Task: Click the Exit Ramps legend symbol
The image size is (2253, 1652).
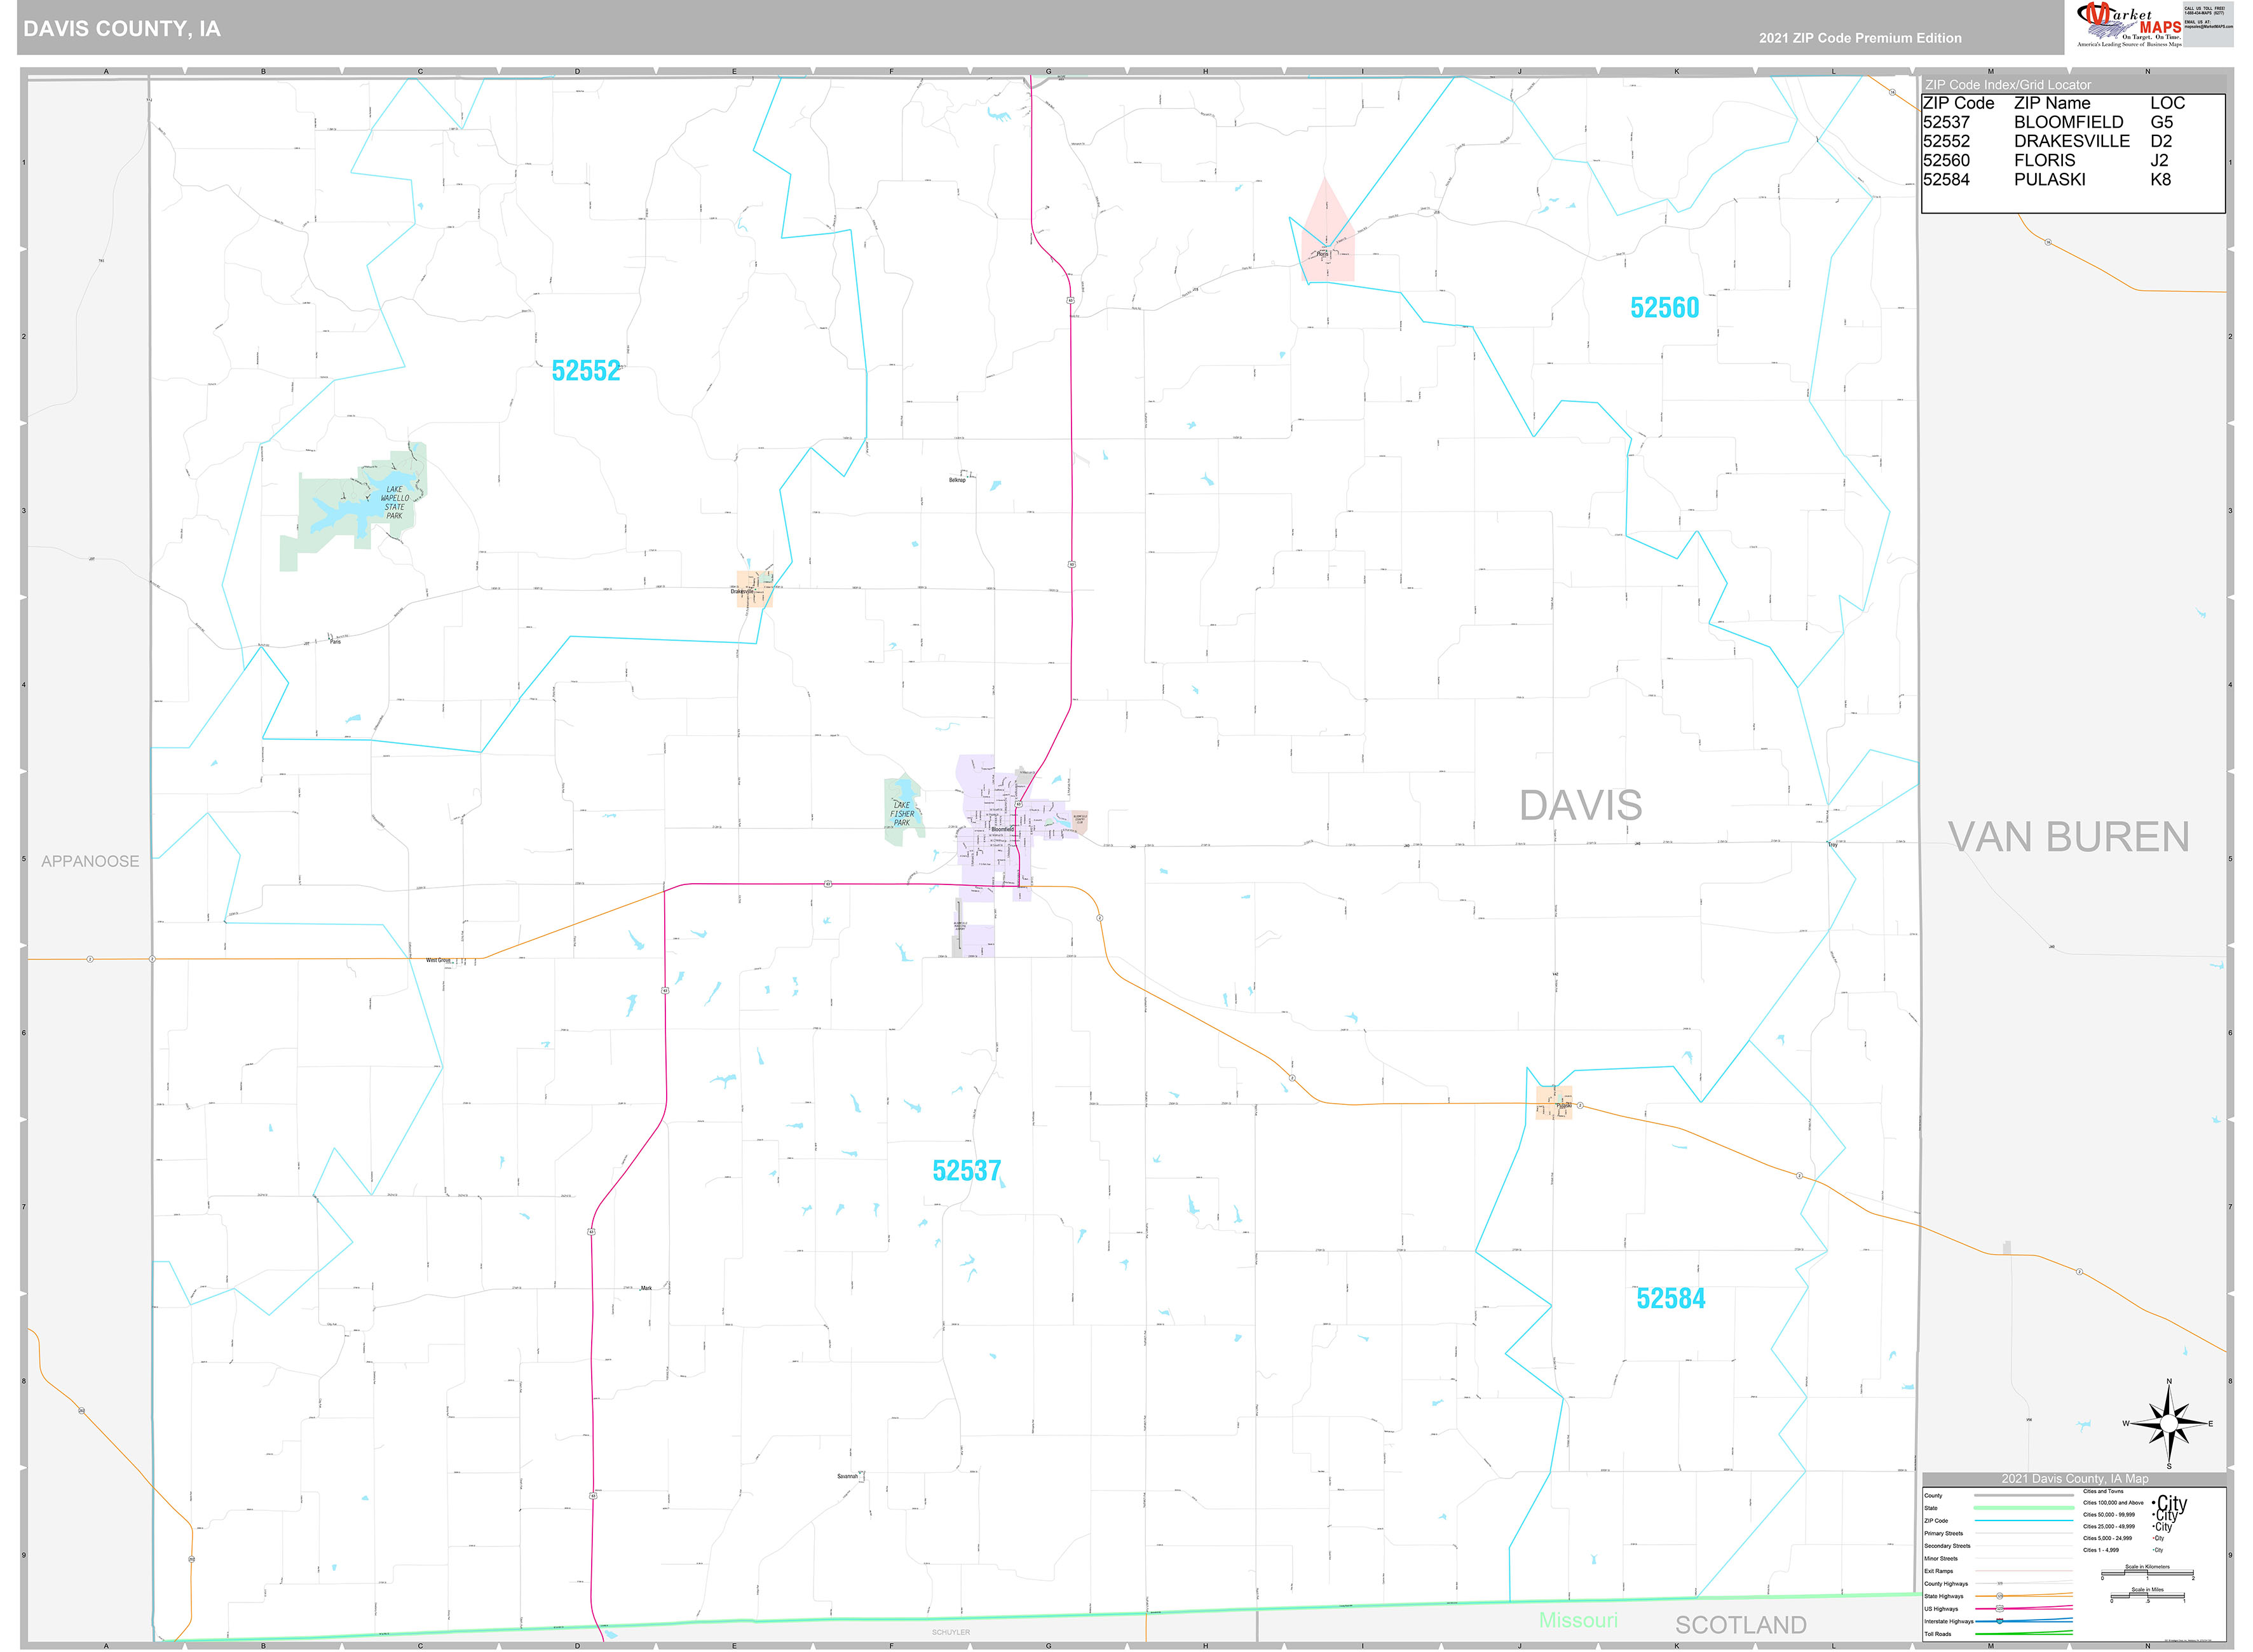Action: click(x=2024, y=1571)
